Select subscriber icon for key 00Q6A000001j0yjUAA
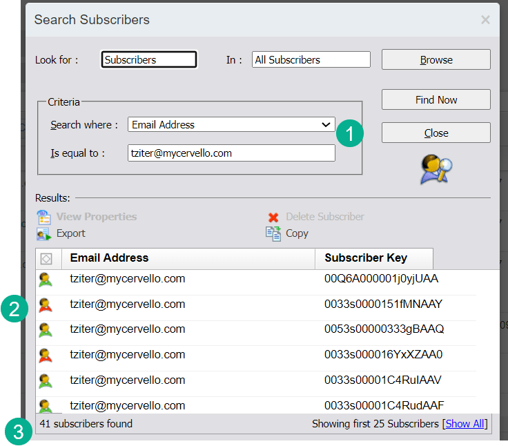This screenshot has width=508, height=446. [46, 280]
